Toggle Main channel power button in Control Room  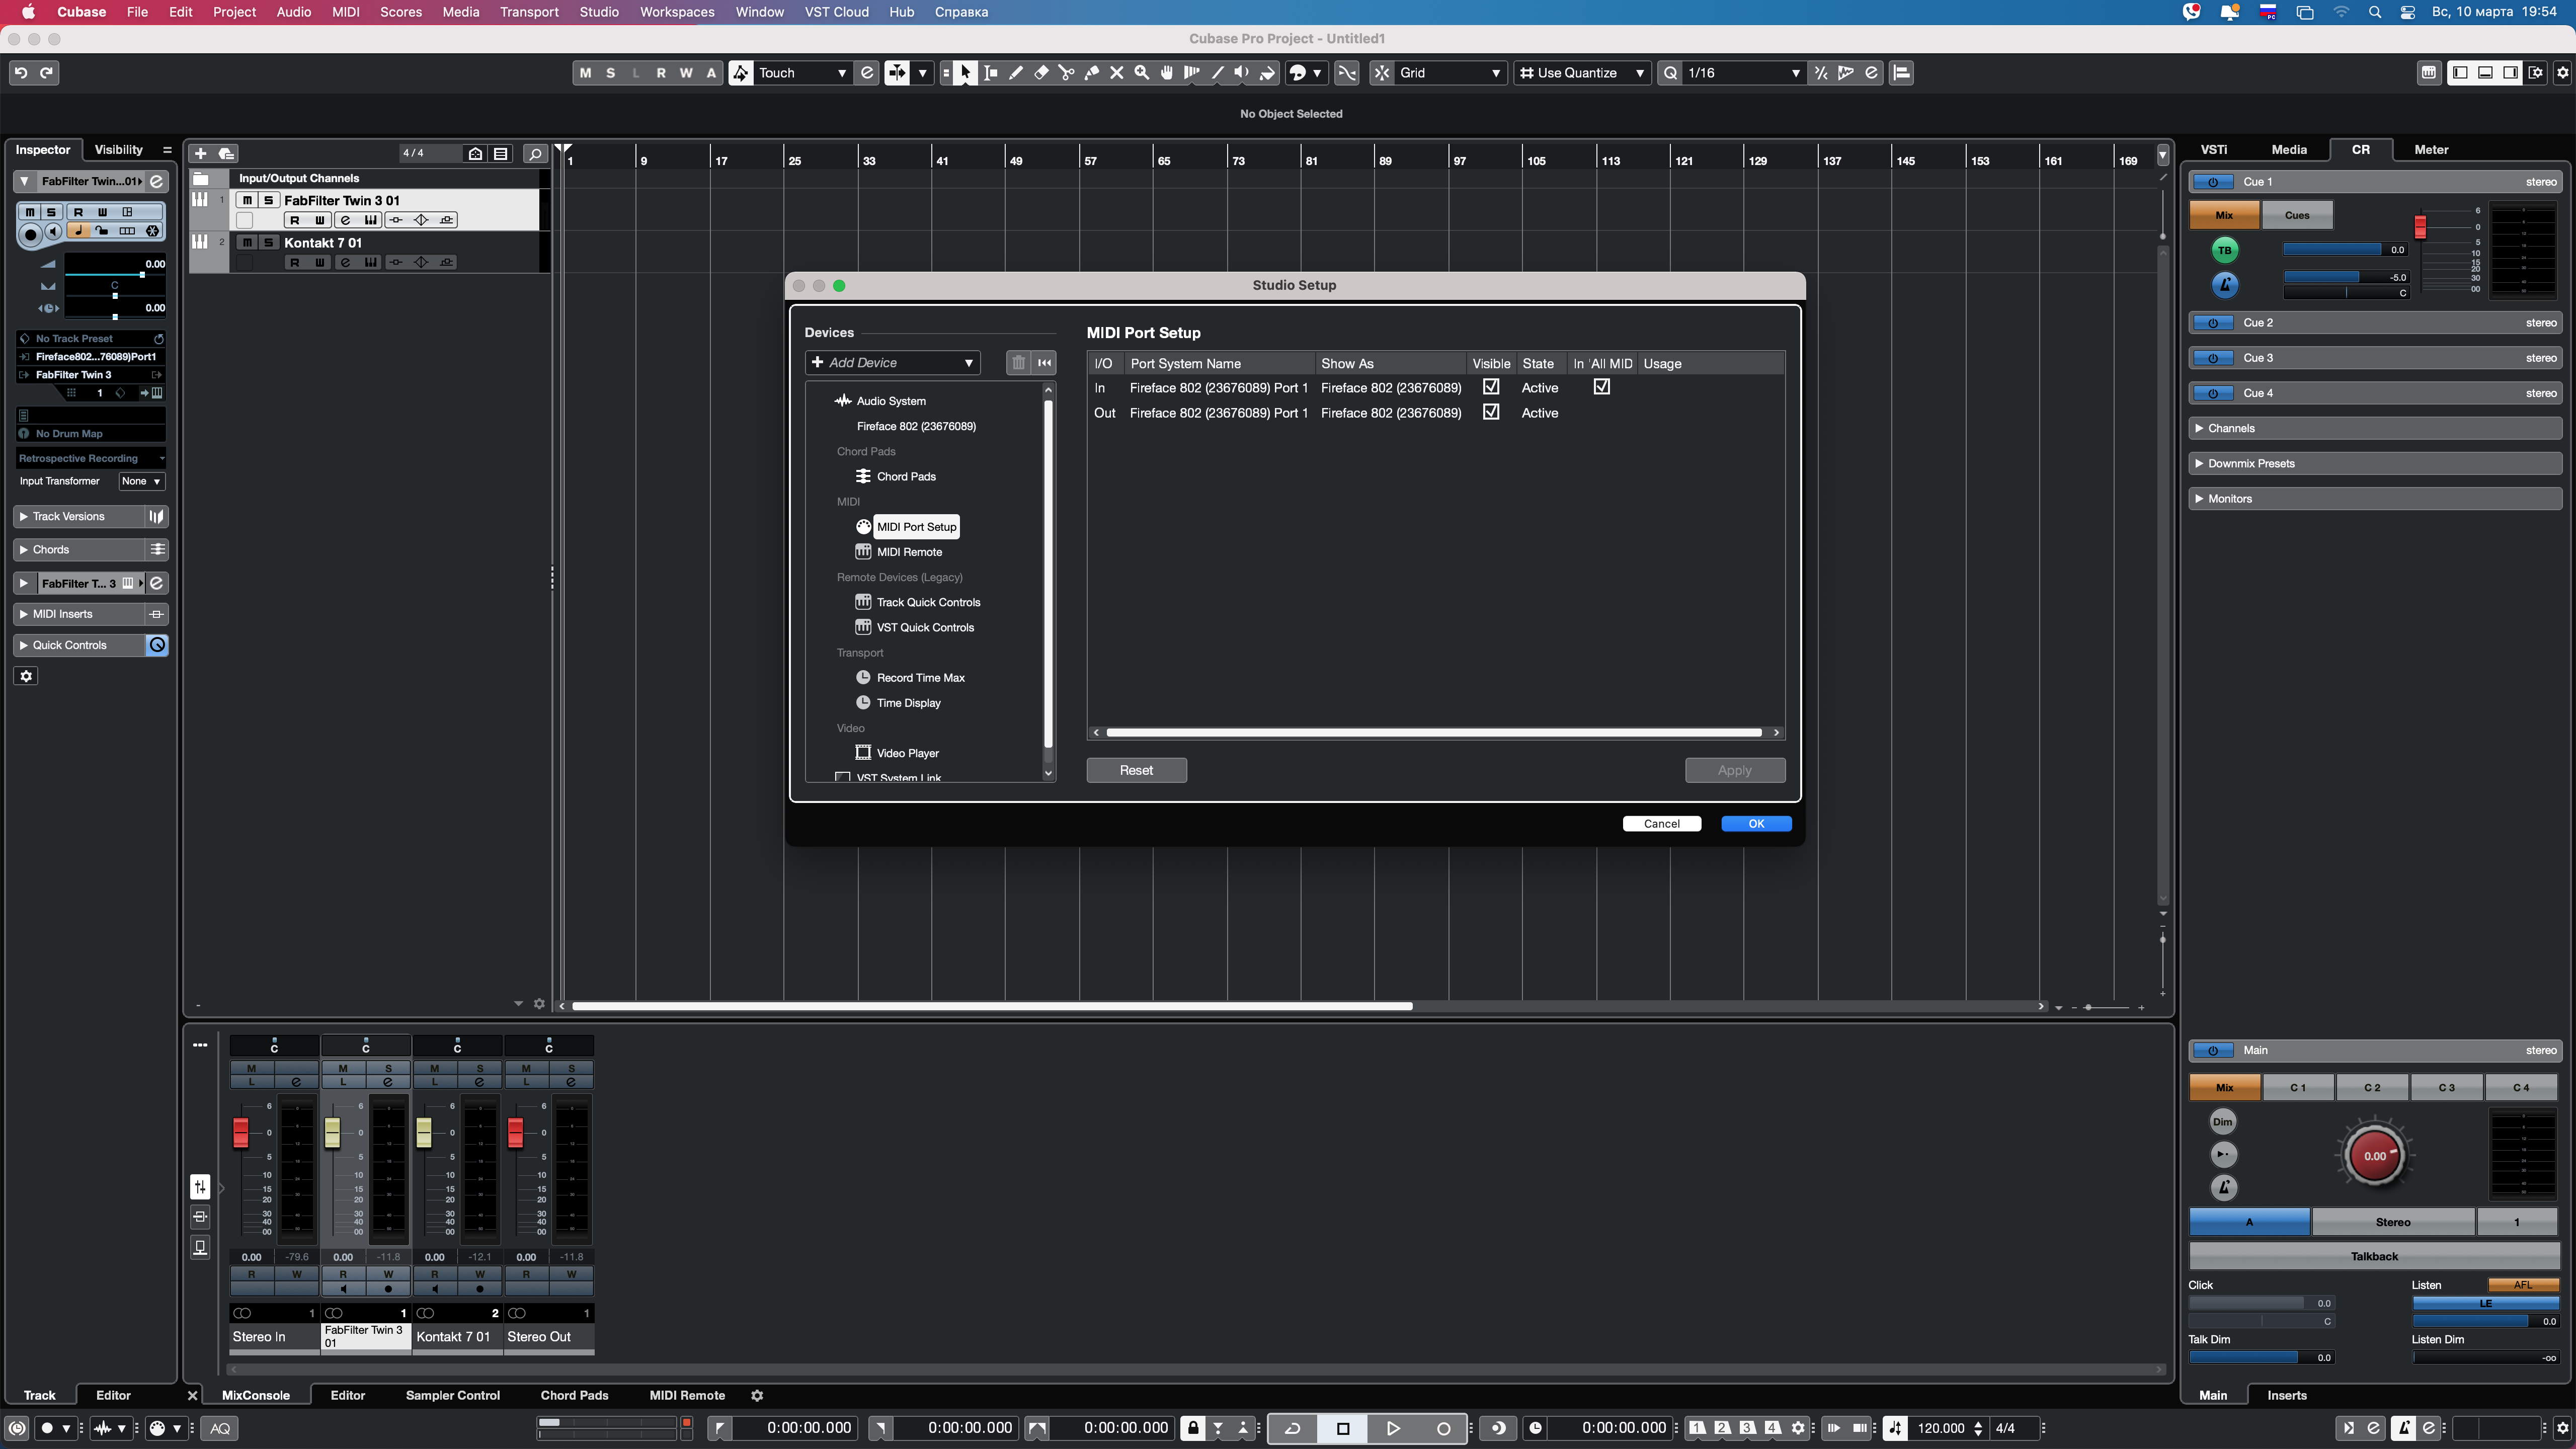(2213, 1051)
